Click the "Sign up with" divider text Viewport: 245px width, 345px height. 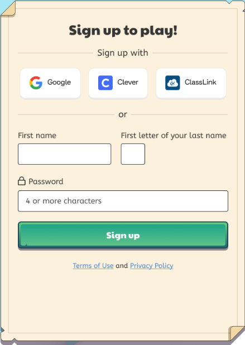[x=123, y=53]
